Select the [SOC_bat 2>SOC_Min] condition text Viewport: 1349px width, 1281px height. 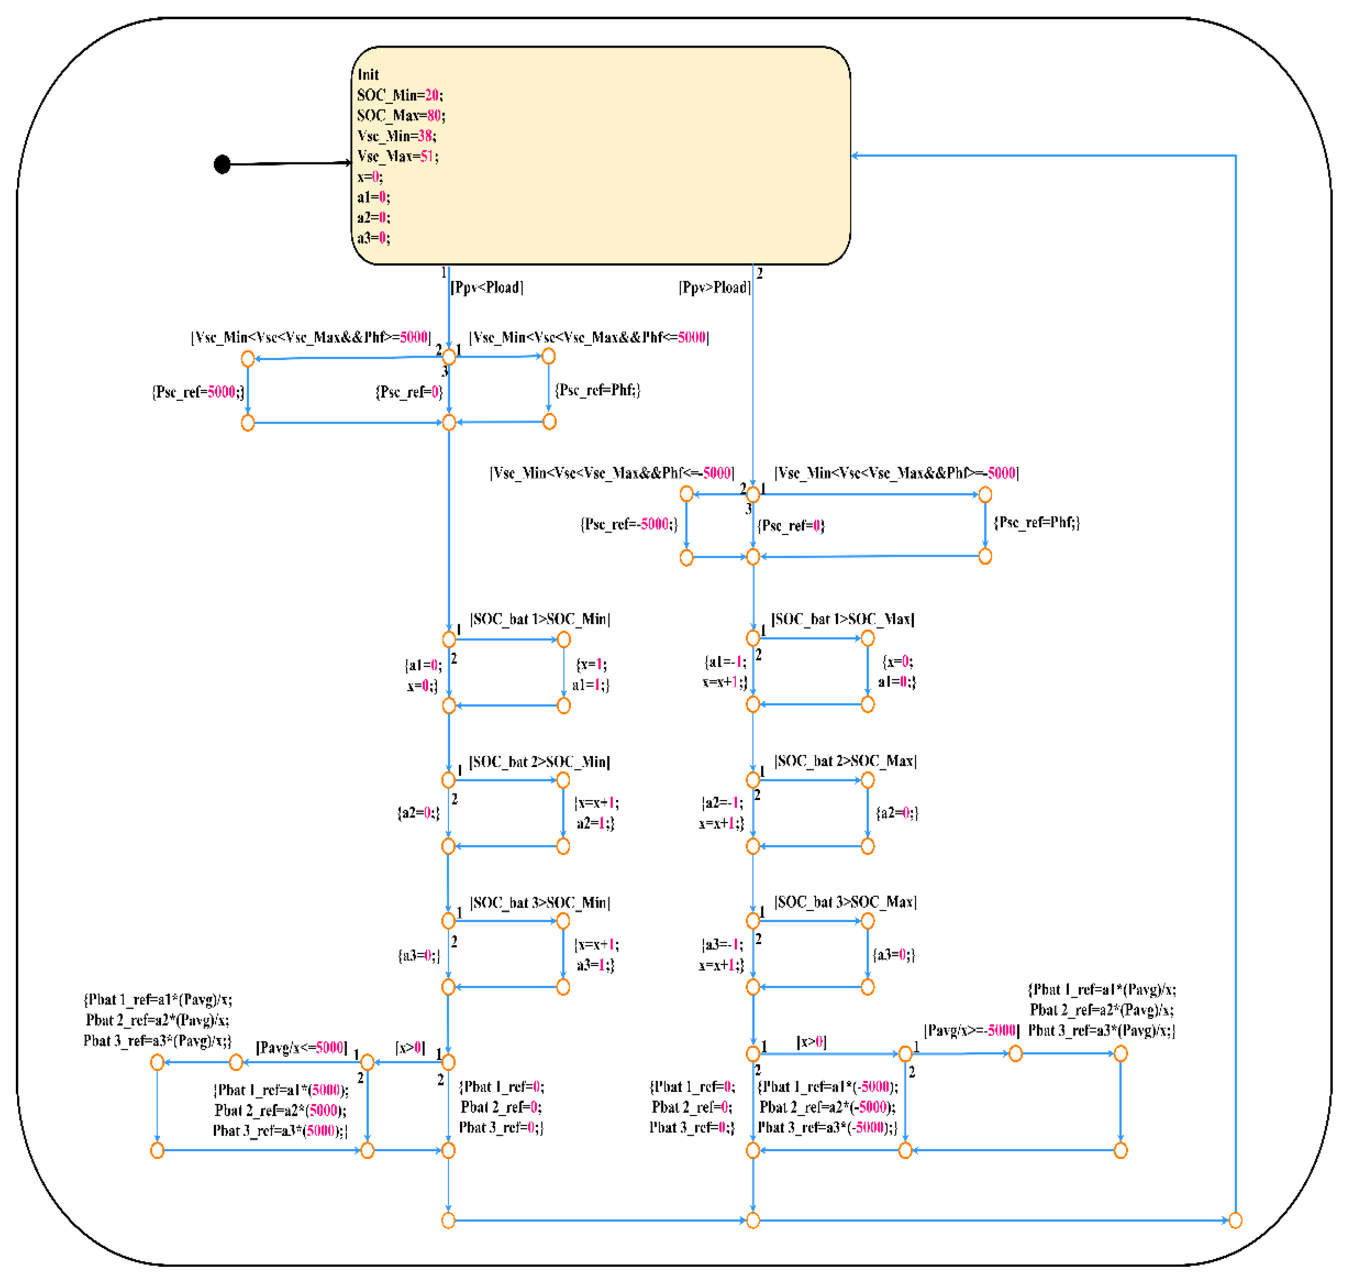[x=540, y=761]
